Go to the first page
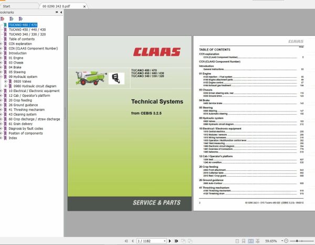This screenshot has width=315, height=245. click(126, 241)
